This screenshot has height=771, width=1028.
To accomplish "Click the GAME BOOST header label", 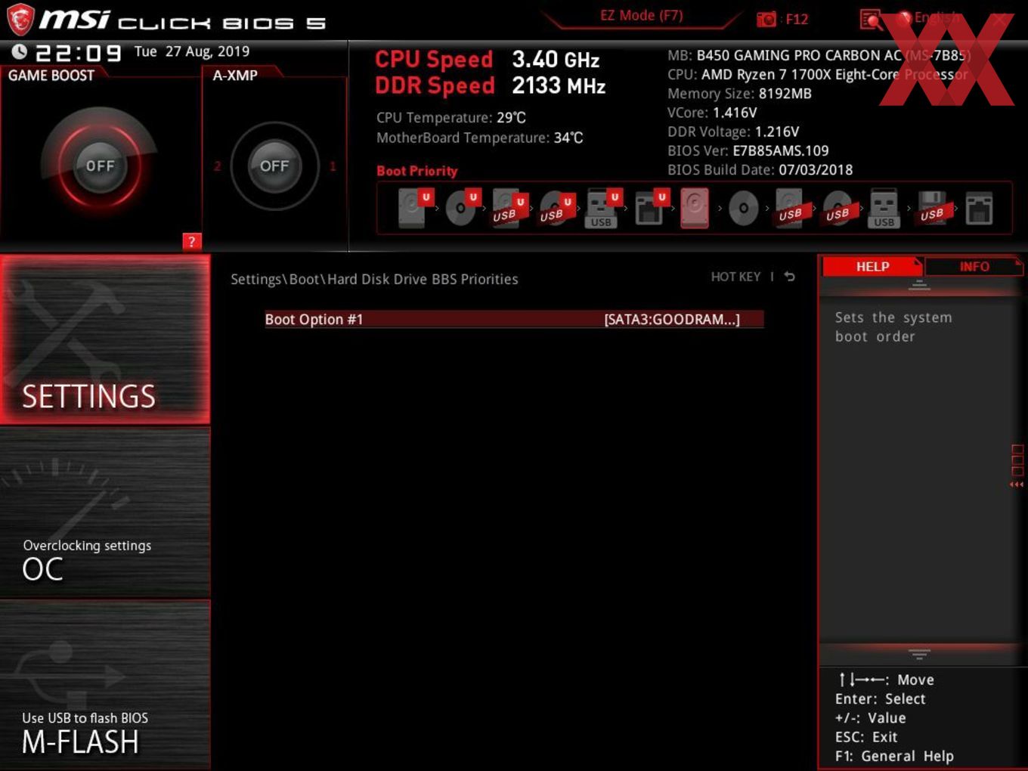I will click(51, 75).
